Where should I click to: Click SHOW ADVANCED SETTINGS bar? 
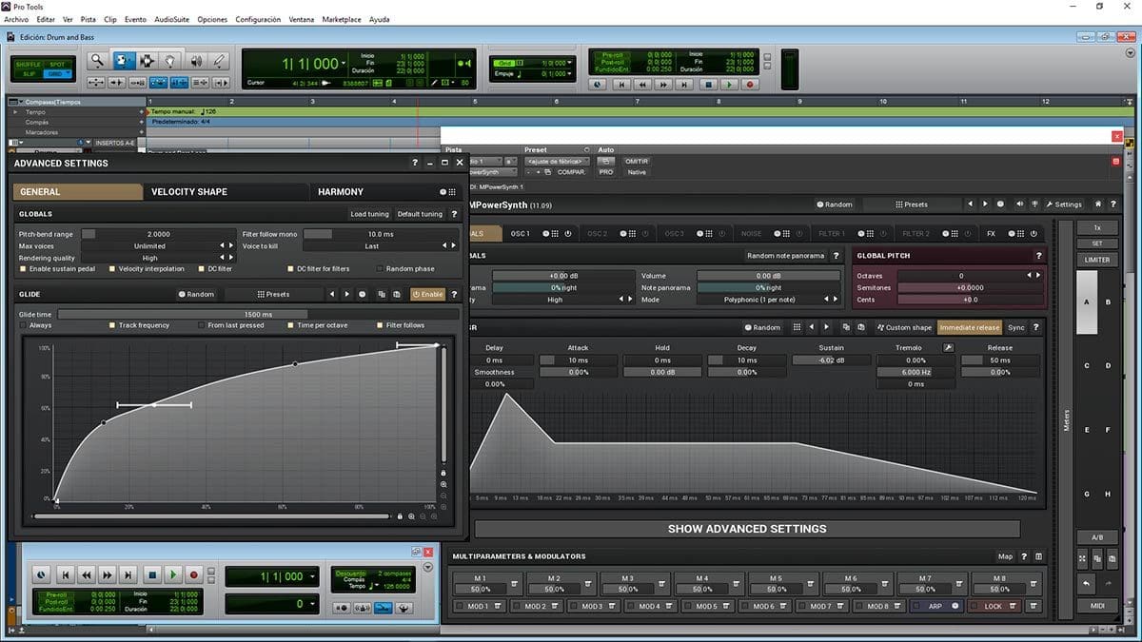click(x=747, y=529)
